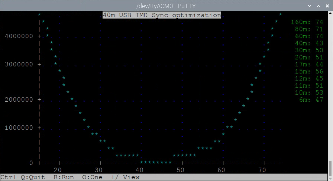Click the R:Run command in the status bar
Screen dimensions: 333x181
tap(64, 177)
